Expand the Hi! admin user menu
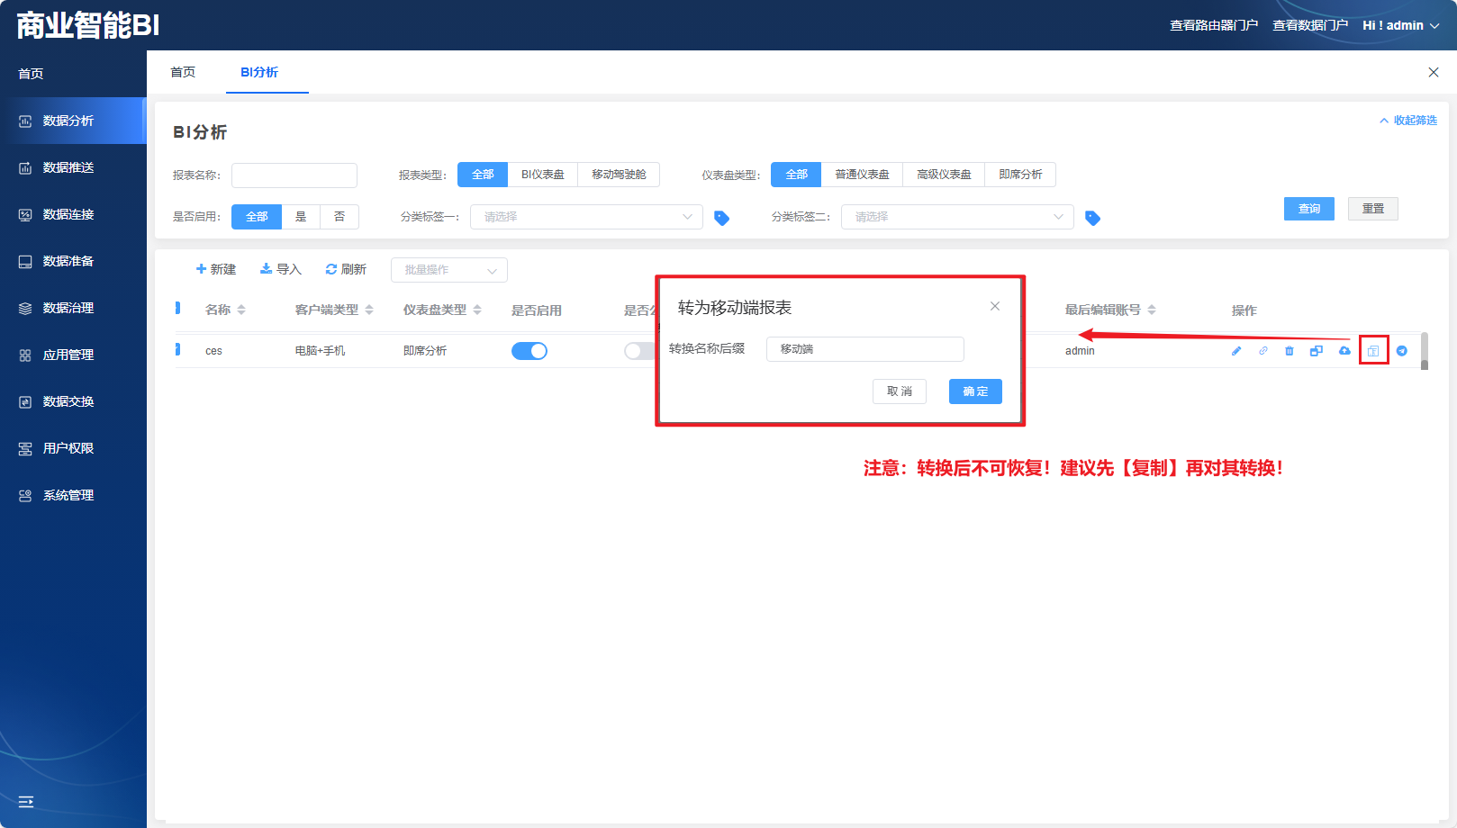The height and width of the screenshot is (828, 1457). [1400, 25]
